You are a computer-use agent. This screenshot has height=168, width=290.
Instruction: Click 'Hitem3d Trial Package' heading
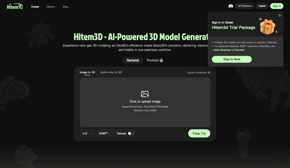[x=234, y=27]
